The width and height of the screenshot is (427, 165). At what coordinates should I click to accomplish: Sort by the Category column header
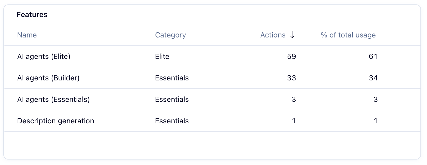coord(170,35)
